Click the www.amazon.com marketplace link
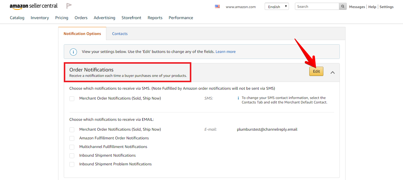Viewport: 403px width, 180px height. point(241,7)
